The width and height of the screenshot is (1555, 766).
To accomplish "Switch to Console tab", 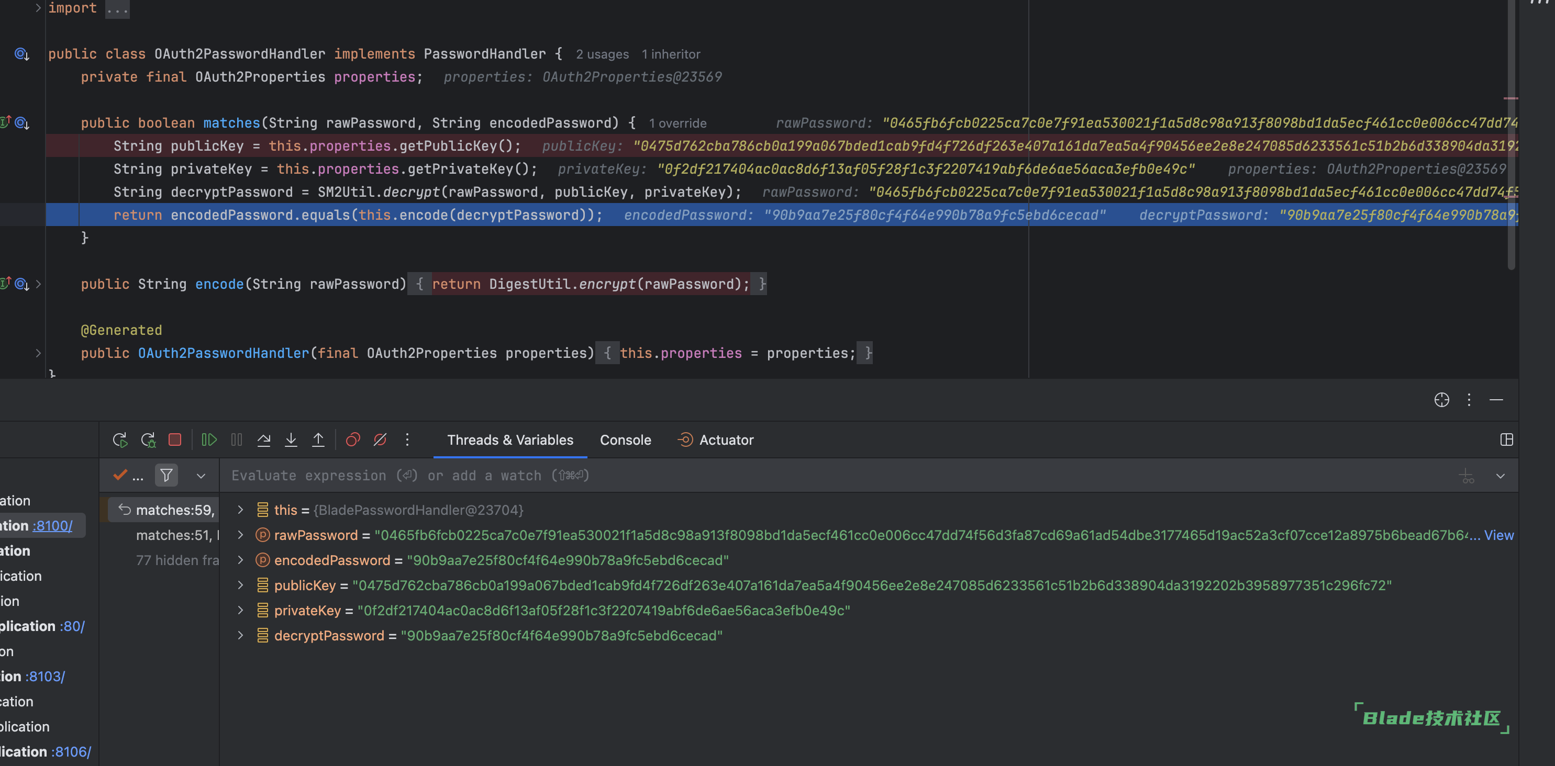I will pyautogui.click(x=625, y=441).
